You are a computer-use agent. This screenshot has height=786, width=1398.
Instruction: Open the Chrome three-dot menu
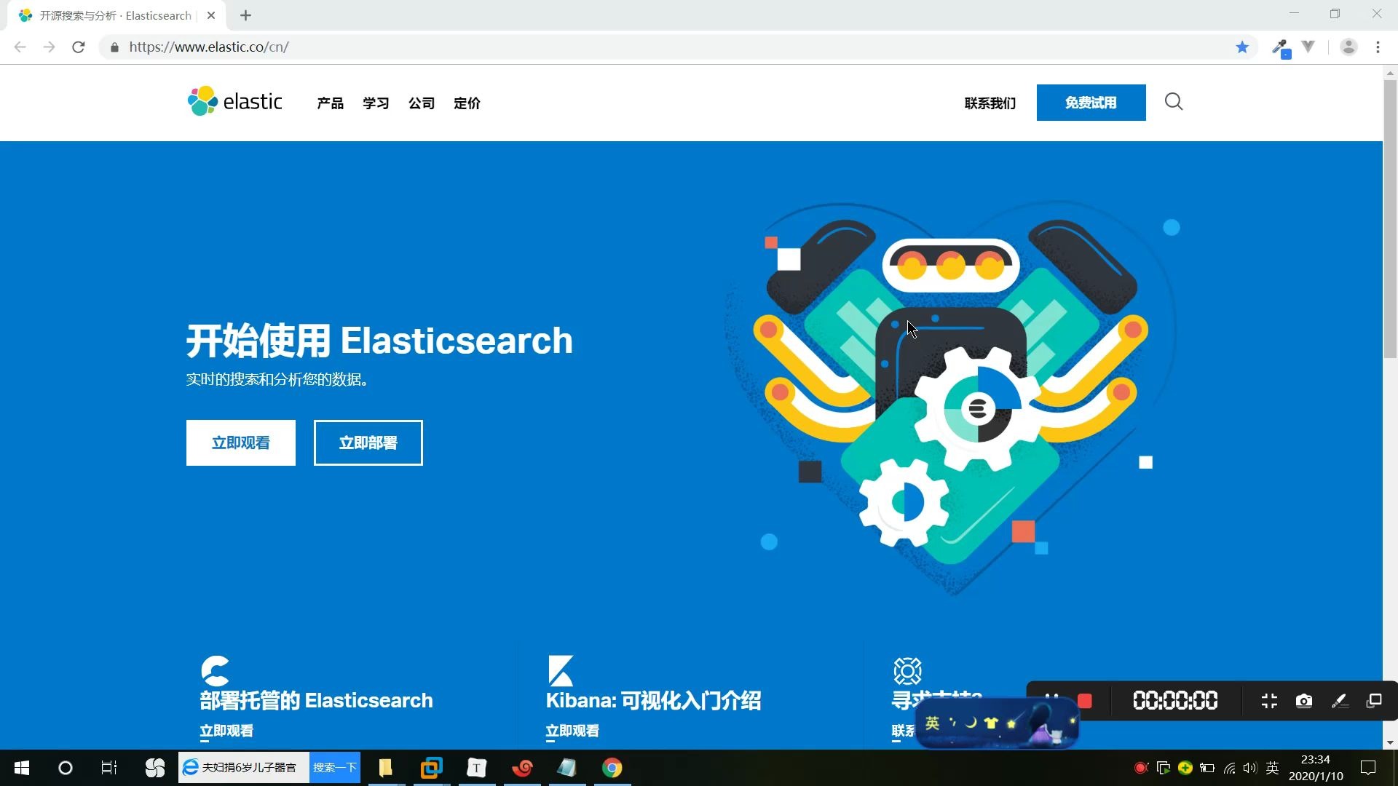tap(1378, 47)
